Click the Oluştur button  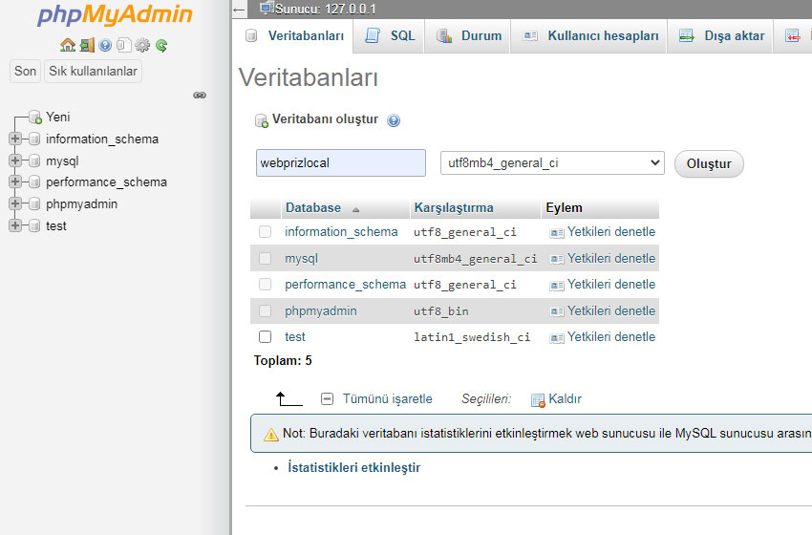pyautogui.click(x=709, y=164)
